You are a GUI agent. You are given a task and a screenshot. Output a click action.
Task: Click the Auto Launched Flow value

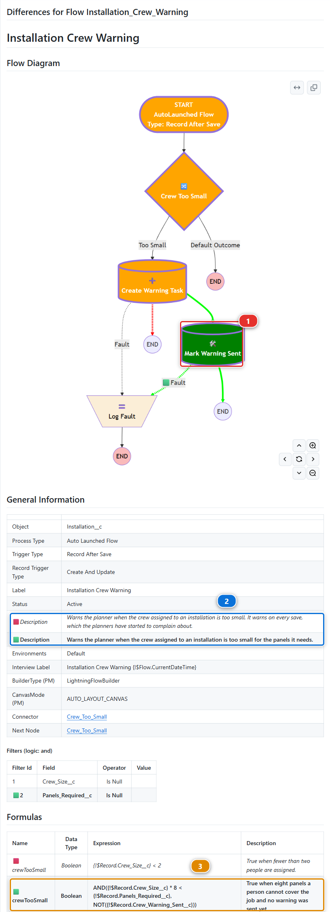tap(92, 541)
